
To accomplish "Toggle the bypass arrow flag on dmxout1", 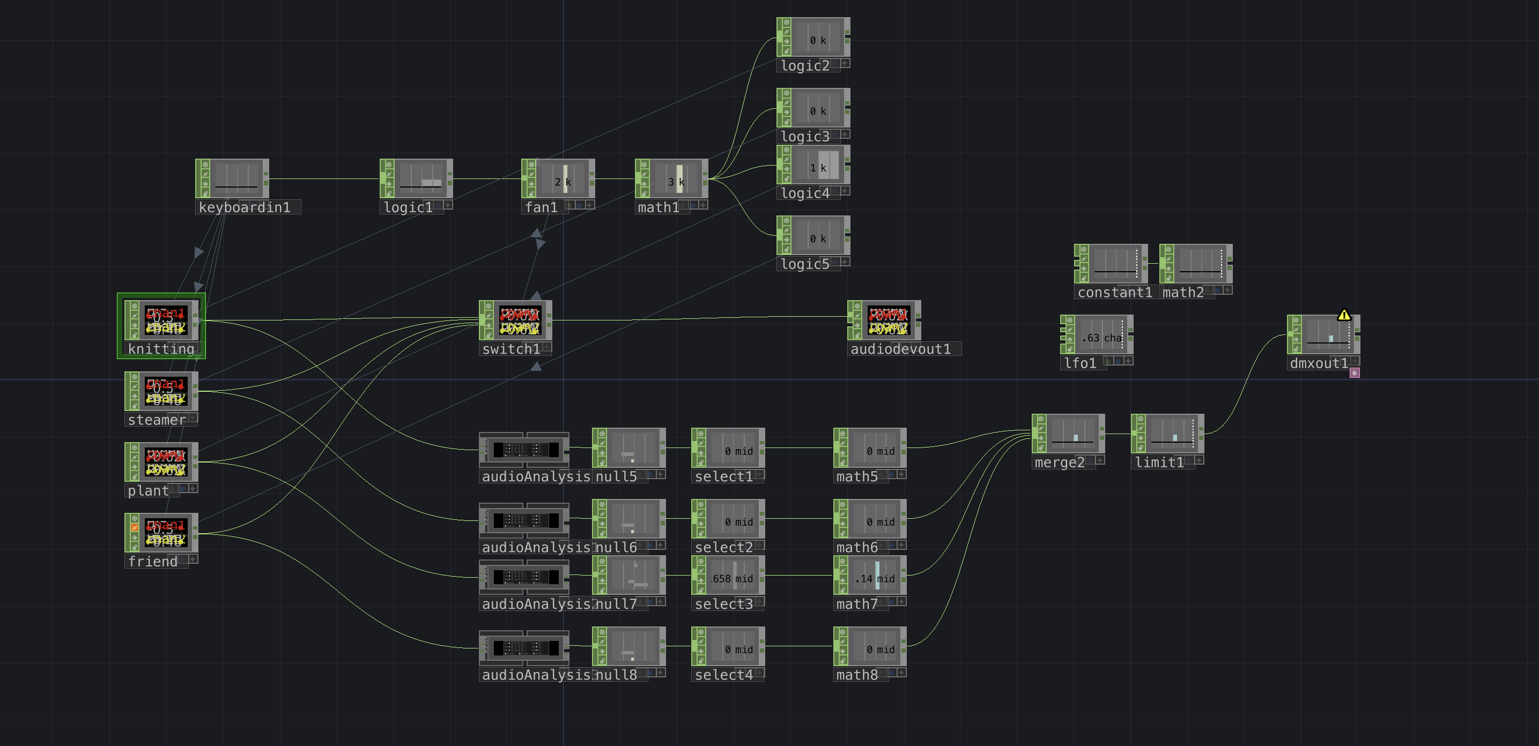I will point(1296,340).
